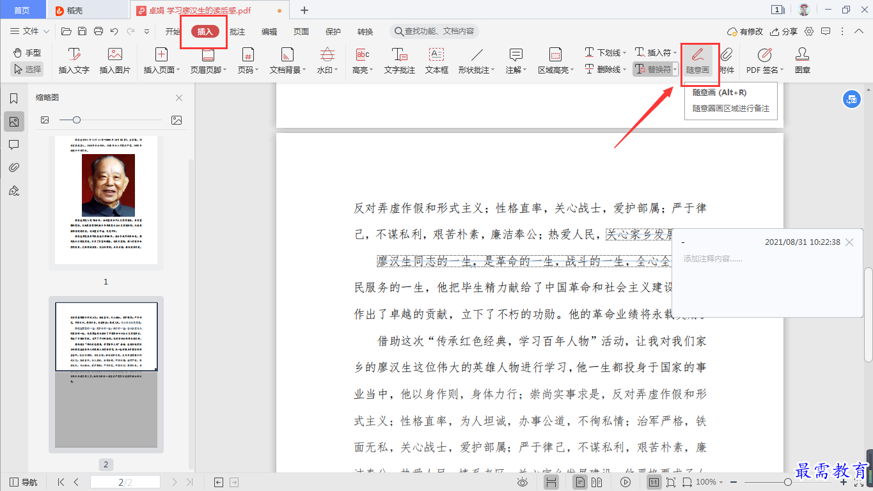Viewport: 873px width, 491px height.
Task: Open the settings gear in the top right
Action: [809, 31]
